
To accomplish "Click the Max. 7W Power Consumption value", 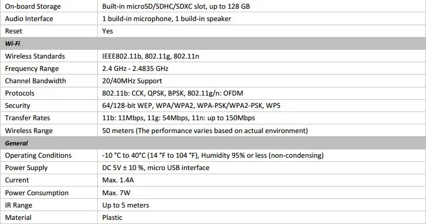I will (116, 193).
